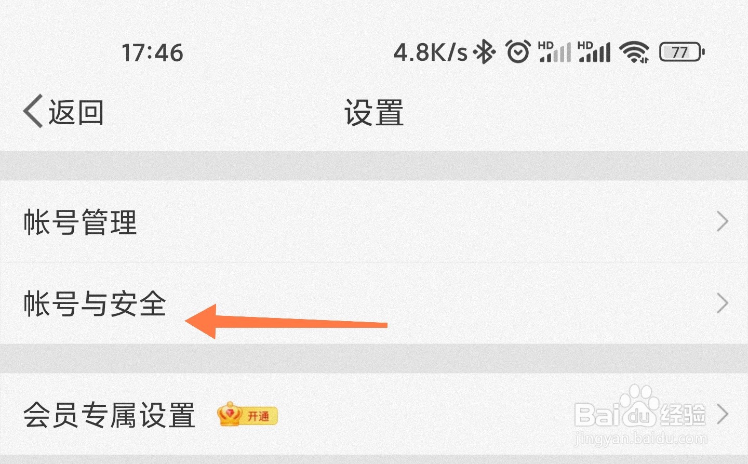Open the 帐号与安全 menu entry
748x464 pixels.
374,303
